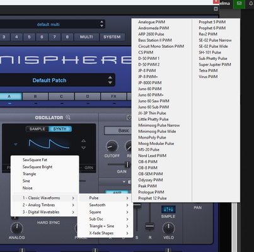254x252 pixels.
Task: Click the default multi name field
Action: (49, 25)
